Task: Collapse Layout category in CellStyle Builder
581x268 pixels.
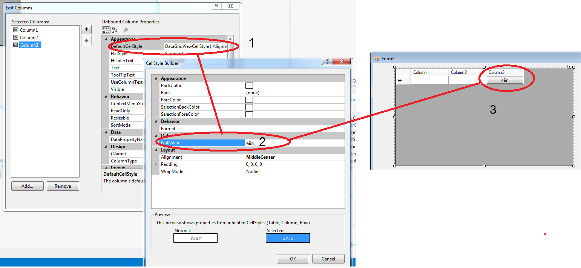Action: (x=156, y=150)
